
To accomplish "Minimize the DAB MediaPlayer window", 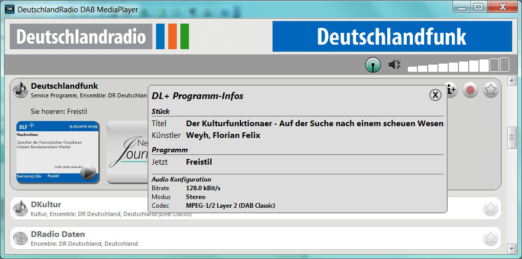I will [x=462, y=7].
